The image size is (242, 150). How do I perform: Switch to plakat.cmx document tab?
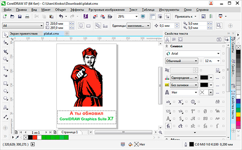[x=51, y=34]
